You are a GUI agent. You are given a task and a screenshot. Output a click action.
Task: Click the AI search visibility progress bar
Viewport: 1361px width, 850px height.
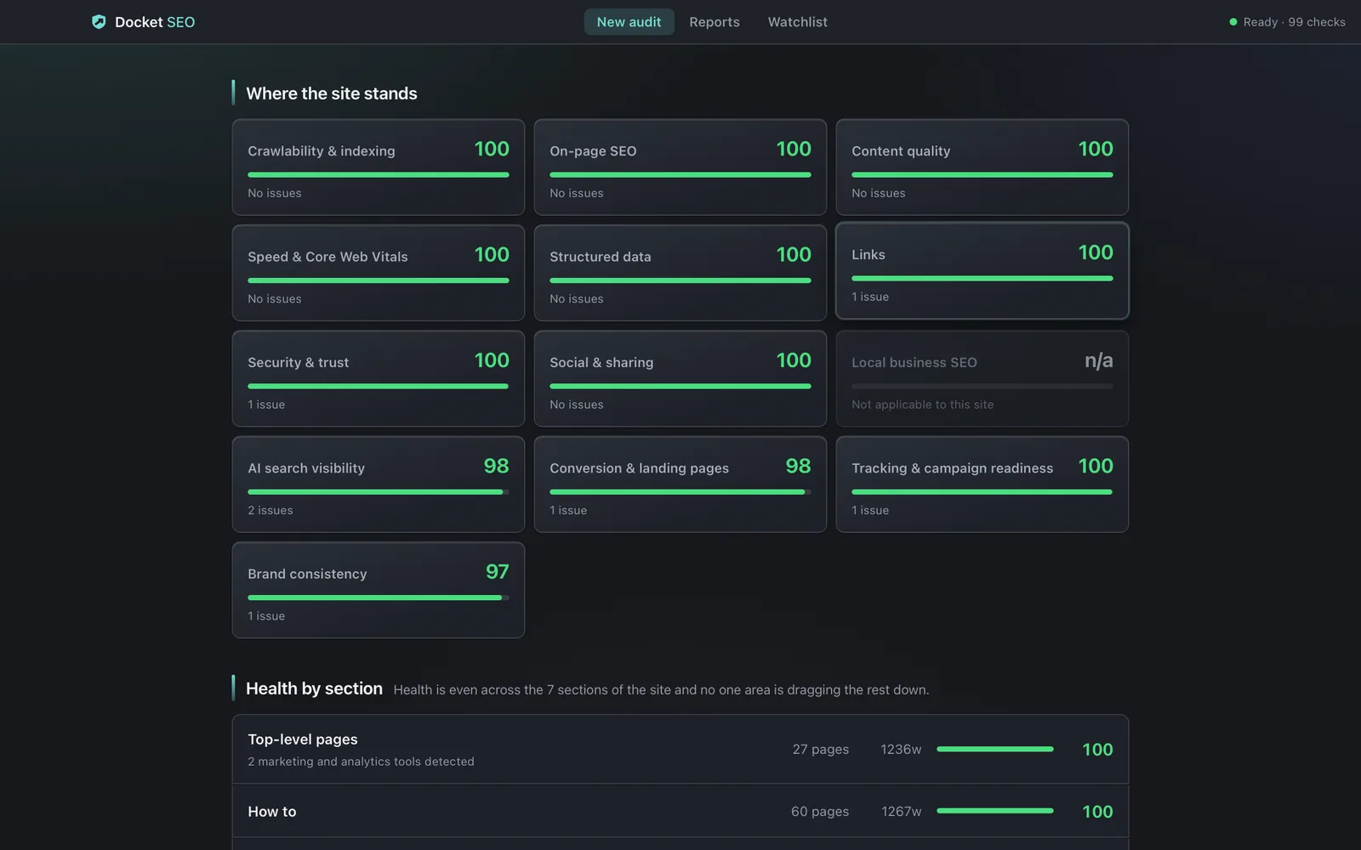pos(379,492)
